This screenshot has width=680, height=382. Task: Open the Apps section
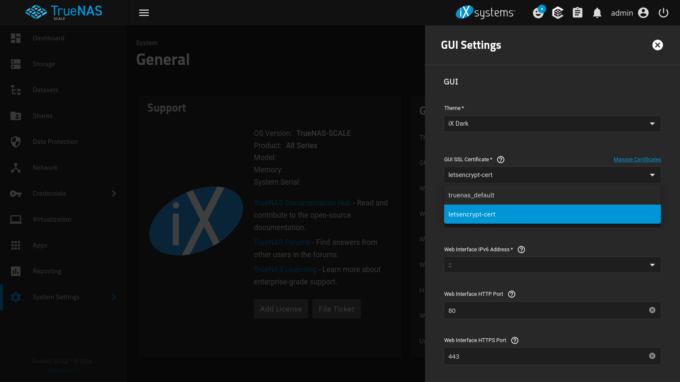[40, 245]
